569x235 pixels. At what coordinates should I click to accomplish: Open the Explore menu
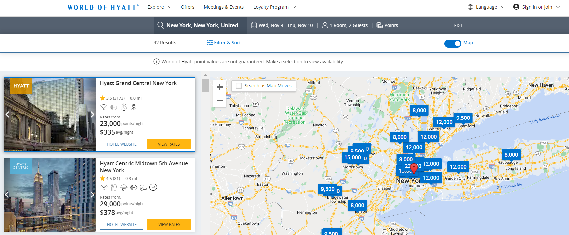point(156,7)
